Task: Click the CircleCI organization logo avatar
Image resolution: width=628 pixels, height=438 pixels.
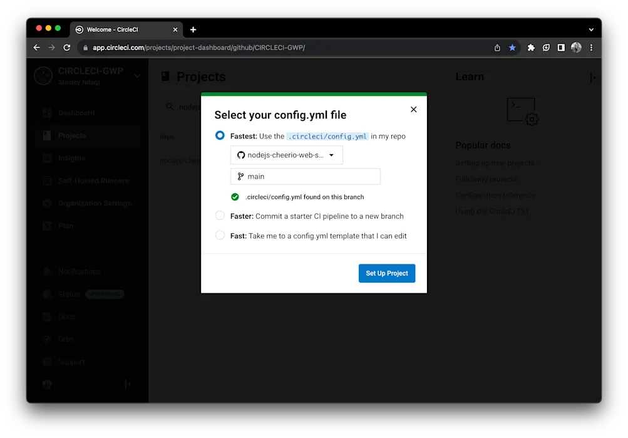Action: point(43,76)
